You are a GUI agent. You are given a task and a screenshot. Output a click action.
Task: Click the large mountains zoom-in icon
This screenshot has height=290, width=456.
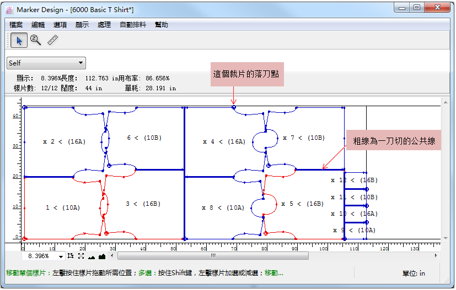point(102,256)
